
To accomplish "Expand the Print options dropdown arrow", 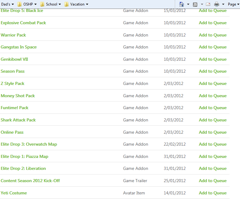I will click(x=223, y=4).
